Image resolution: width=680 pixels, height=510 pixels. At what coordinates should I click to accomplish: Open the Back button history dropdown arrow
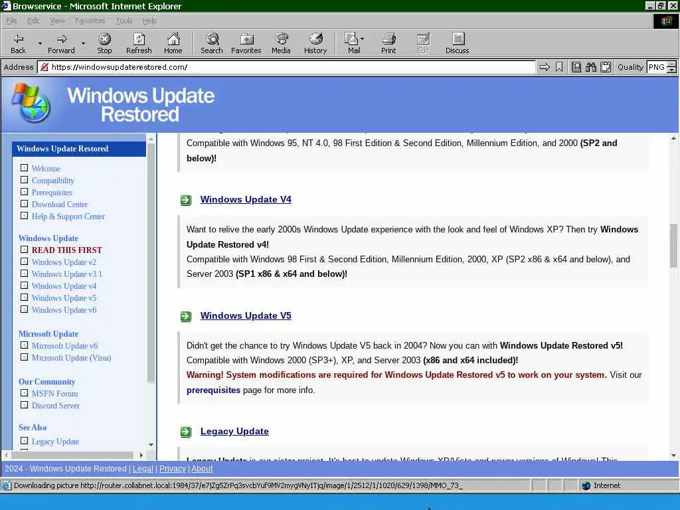pyautogui.click(x=40, y=43)
